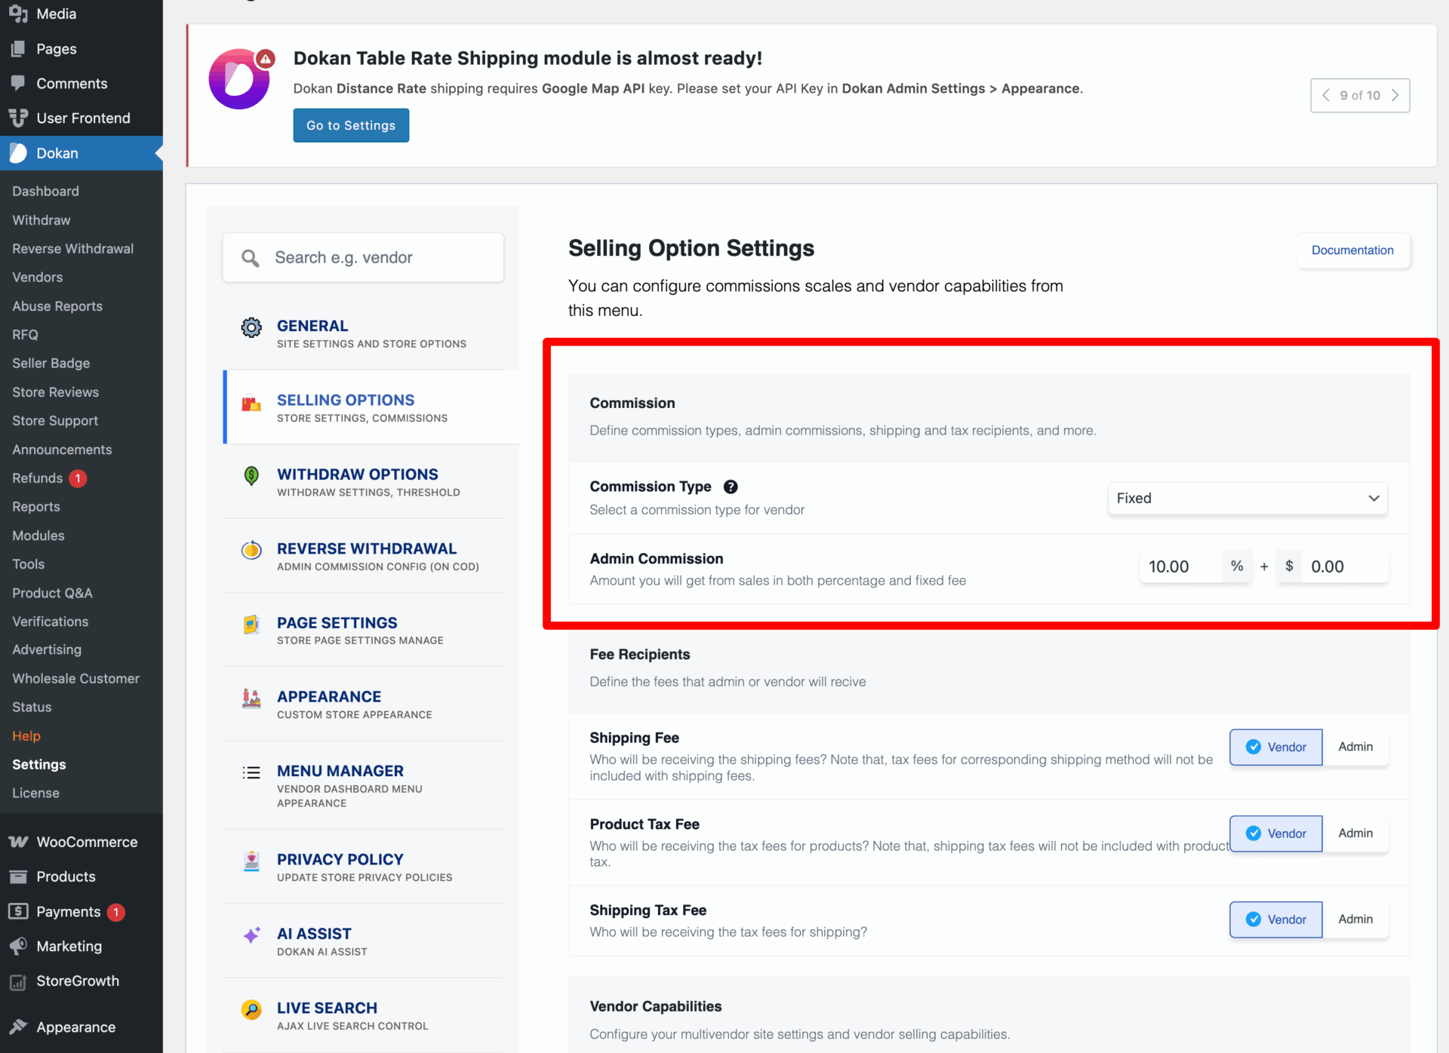Open Menu Manager settings tab
This screenshot has height=1053, width=1449.
pyautogui.click(x=364, y=785)
